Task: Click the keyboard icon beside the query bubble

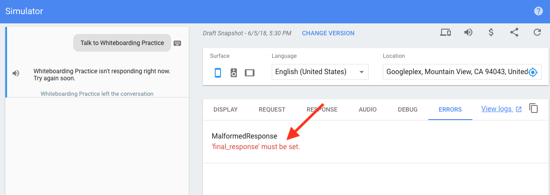Action: [177, 43]
